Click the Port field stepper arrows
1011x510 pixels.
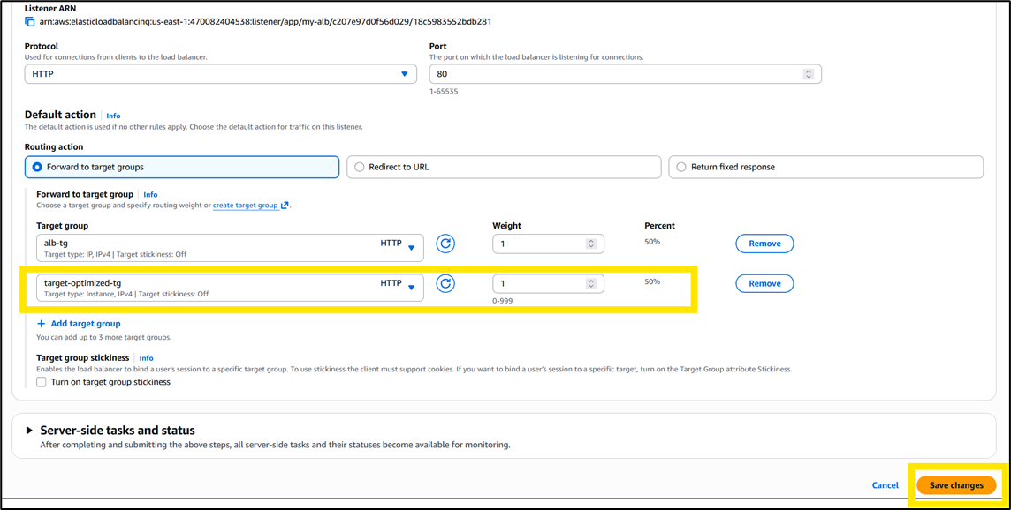808,74
